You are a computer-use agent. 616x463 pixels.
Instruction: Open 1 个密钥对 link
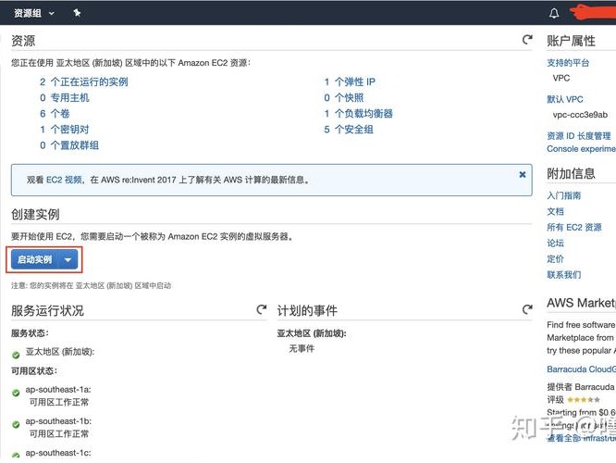click(65, 130)
